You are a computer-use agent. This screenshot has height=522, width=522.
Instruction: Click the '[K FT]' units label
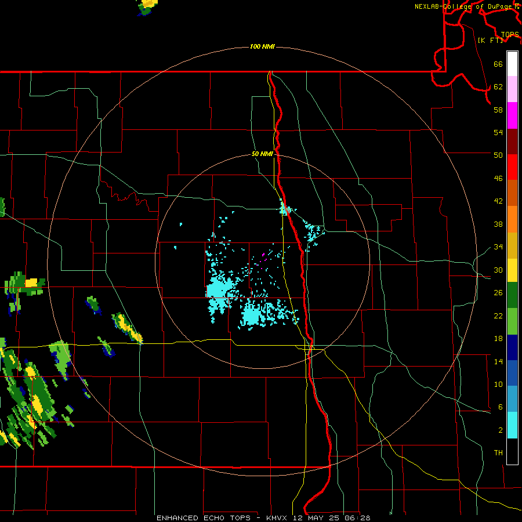pyautogui.click(x=490, y=40)
